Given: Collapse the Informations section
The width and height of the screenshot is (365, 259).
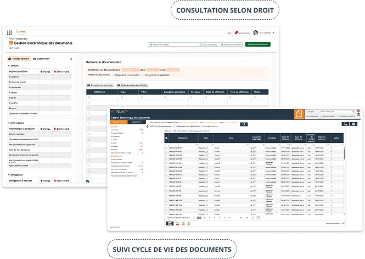Looking at the screenshot, I should pyautogui.click(x=9, y=123).
